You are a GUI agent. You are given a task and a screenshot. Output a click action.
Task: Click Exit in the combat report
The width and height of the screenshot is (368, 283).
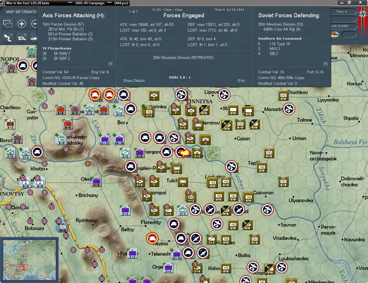(x=241, y=81)
